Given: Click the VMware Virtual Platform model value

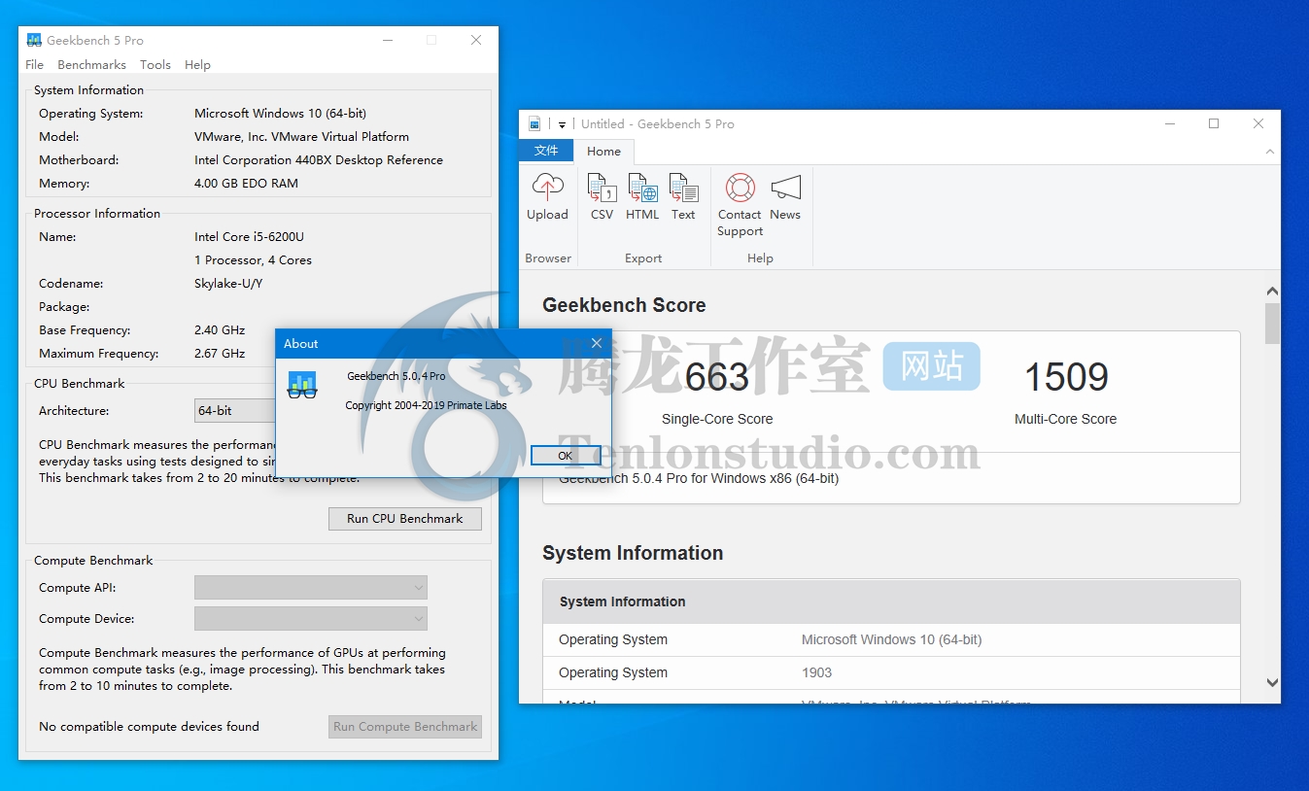Looking at the screenshot, I should click(x=301, y=136).
